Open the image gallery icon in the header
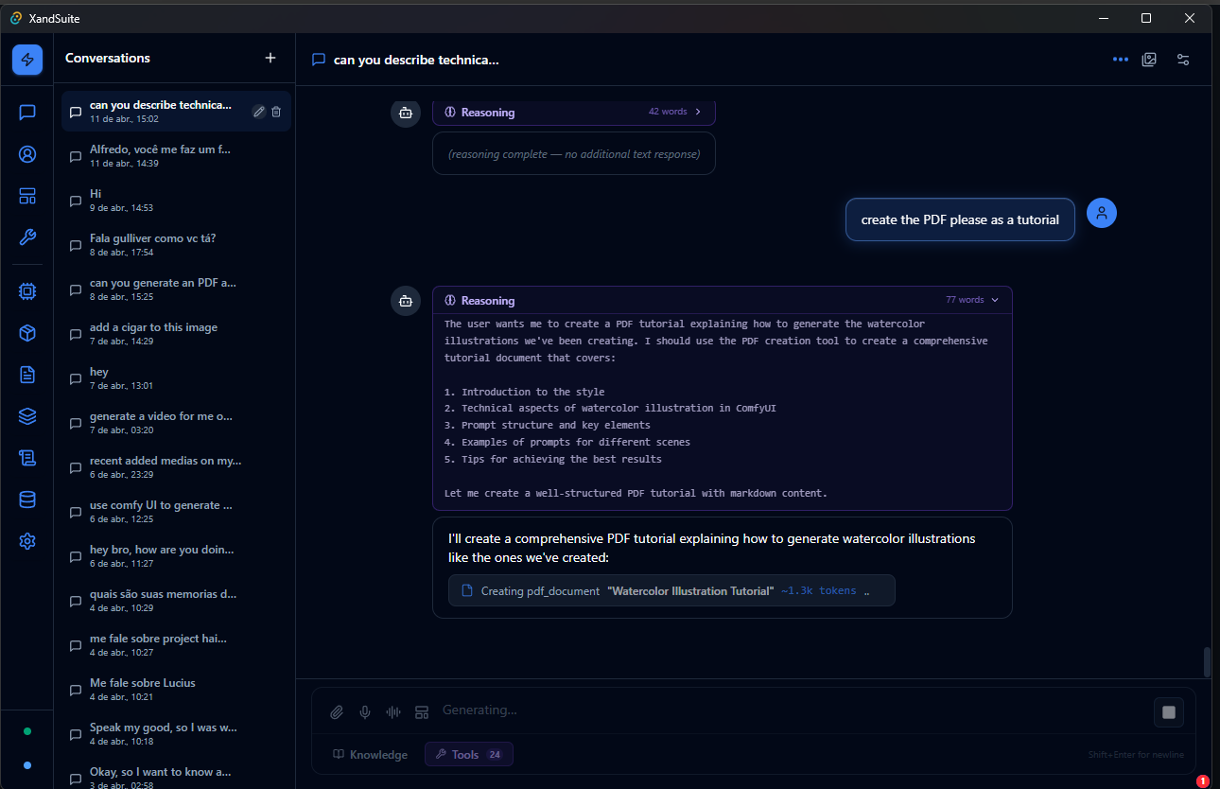This screenshot has width=1220, height=789. pyautogui.click(x=1149, y=59)
